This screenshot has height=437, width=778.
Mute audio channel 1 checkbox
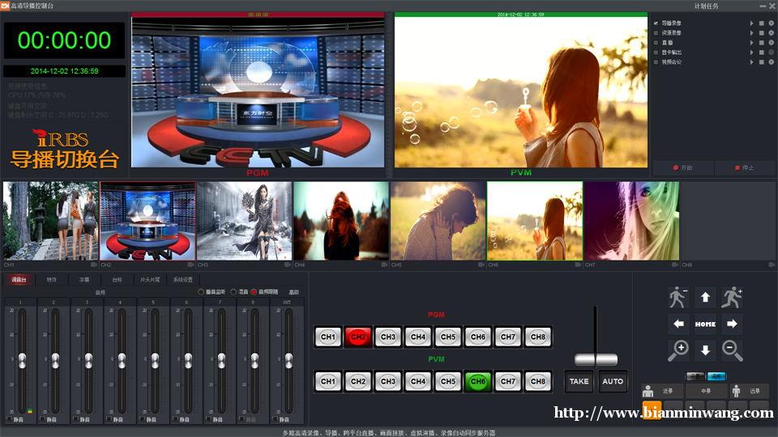click(9, 419)
